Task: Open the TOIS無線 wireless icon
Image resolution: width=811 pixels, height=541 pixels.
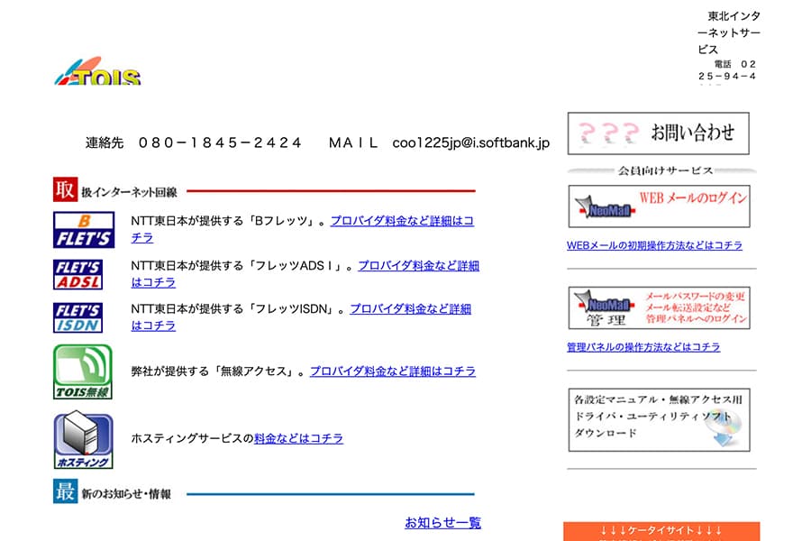Action: point(83,371)
